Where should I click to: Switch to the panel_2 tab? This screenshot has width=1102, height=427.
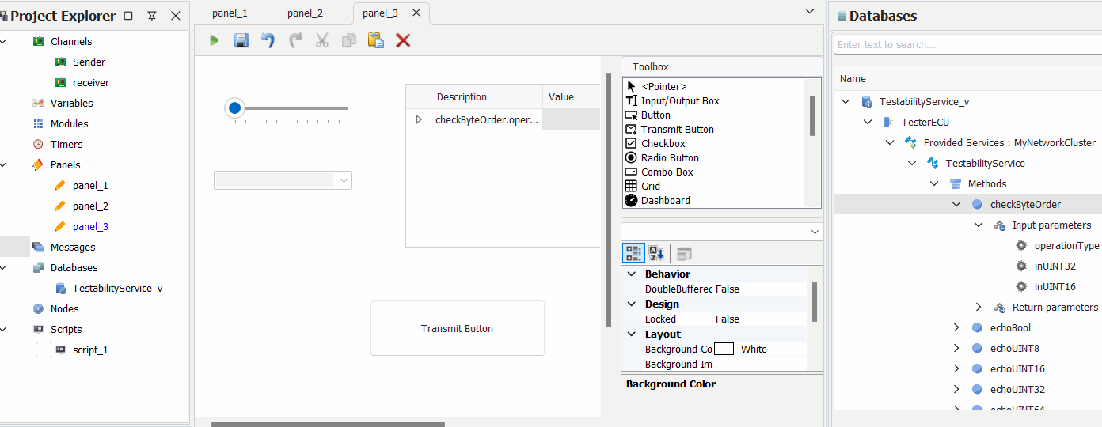tap(305, 13)
